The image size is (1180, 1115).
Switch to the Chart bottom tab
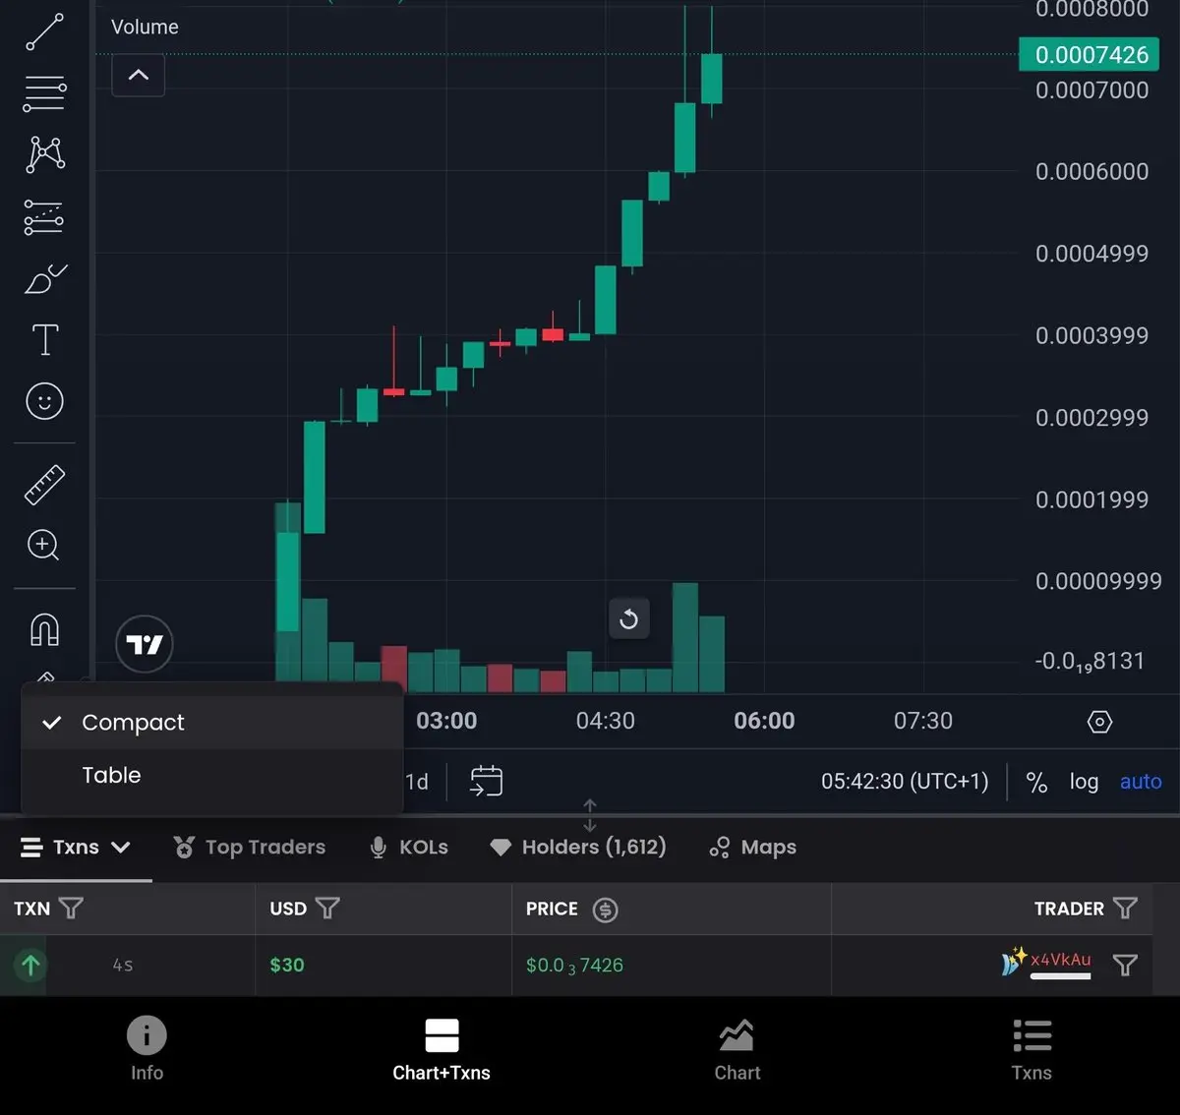737,1048
